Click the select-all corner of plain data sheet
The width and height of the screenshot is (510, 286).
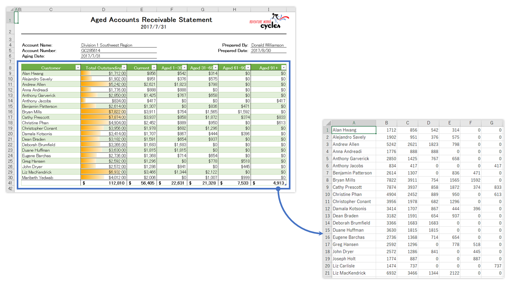click(x=327, y=123)
